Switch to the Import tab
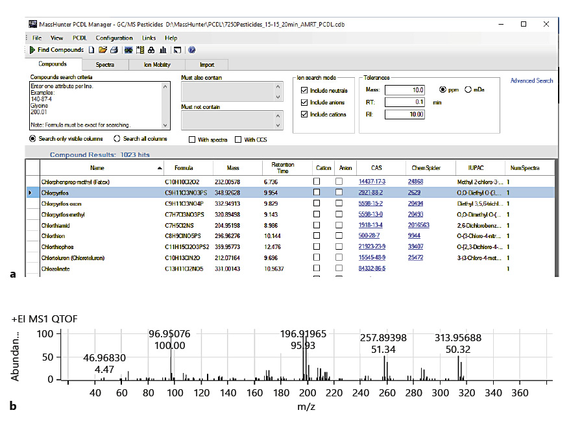Screen dimensions: 582x432 (x=207, y=65)
